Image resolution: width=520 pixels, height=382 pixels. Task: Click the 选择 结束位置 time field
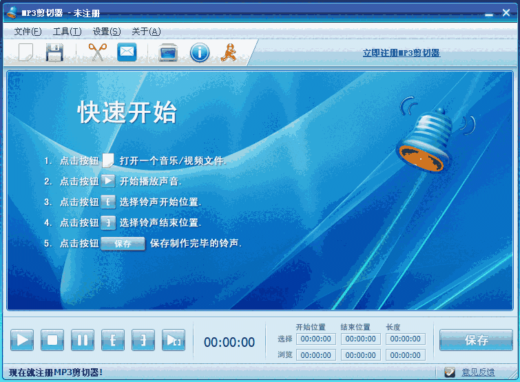pos(361,339)
